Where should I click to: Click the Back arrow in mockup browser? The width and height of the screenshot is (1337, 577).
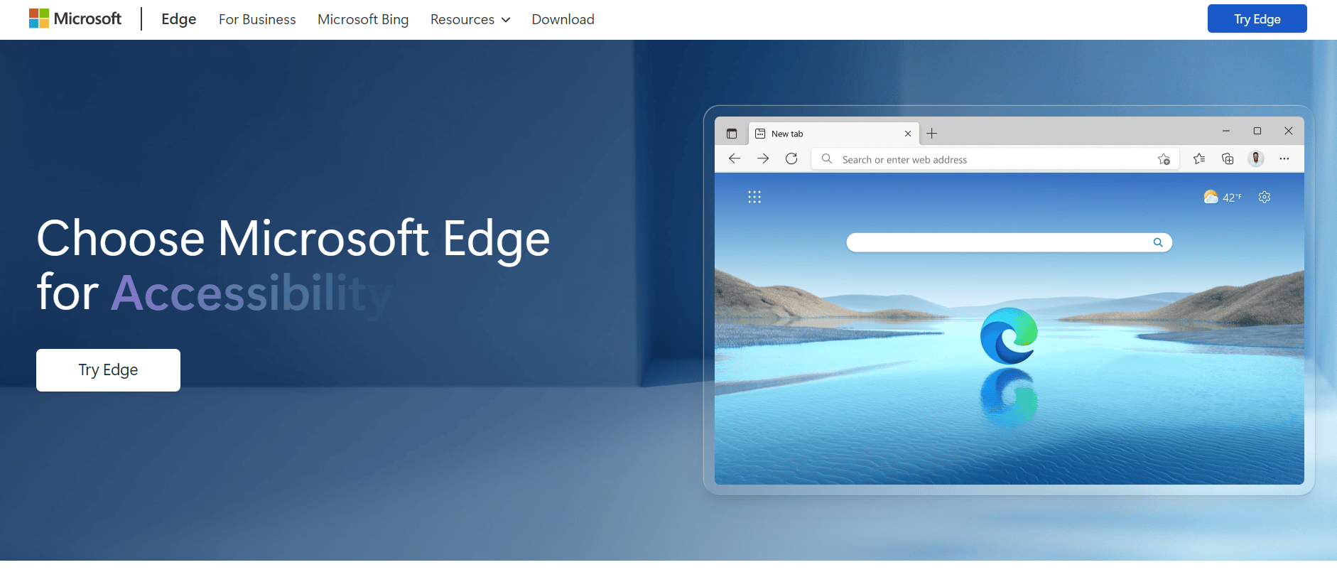(x=735, y=158)
